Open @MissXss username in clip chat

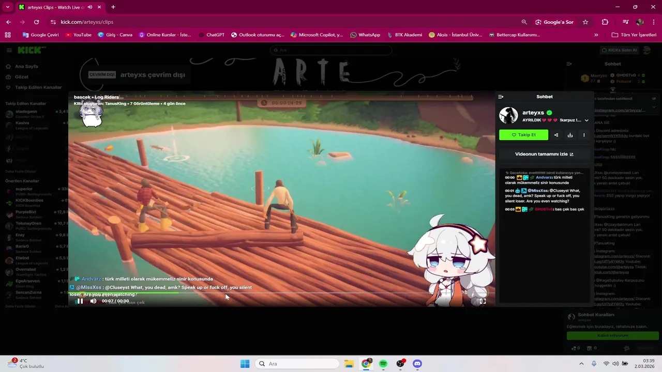coord(537,191)
